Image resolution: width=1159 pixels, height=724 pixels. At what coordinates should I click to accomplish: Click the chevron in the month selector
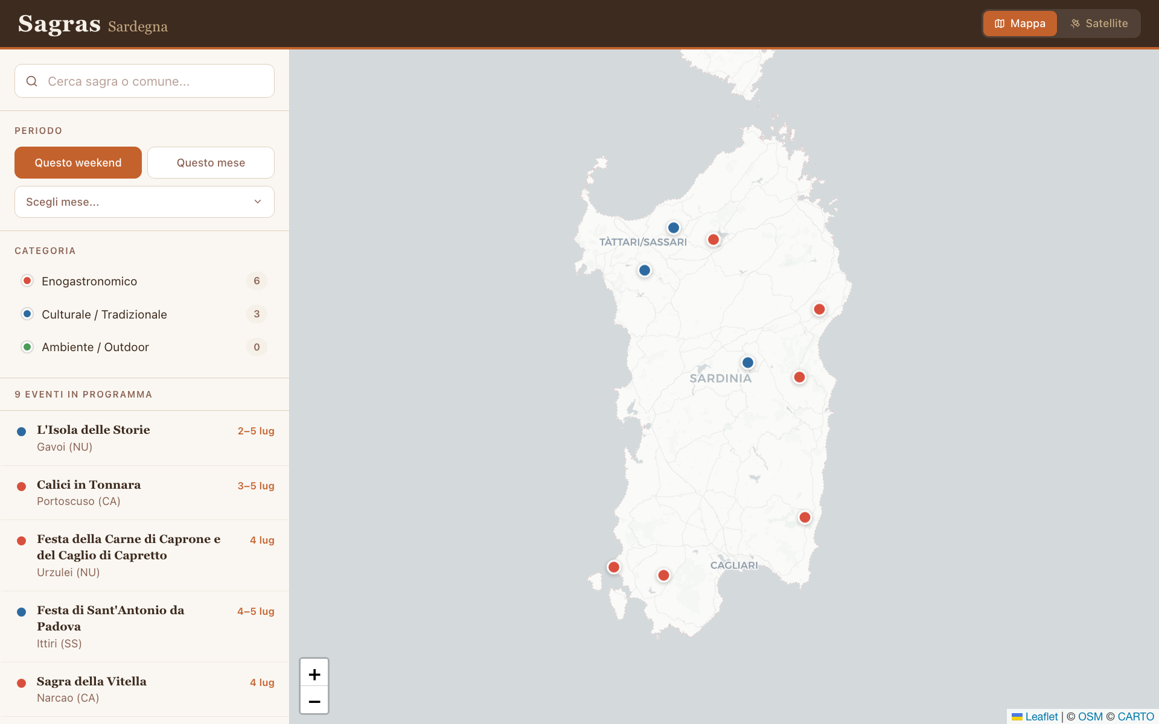pyautogui.click(x=258, y=202)
